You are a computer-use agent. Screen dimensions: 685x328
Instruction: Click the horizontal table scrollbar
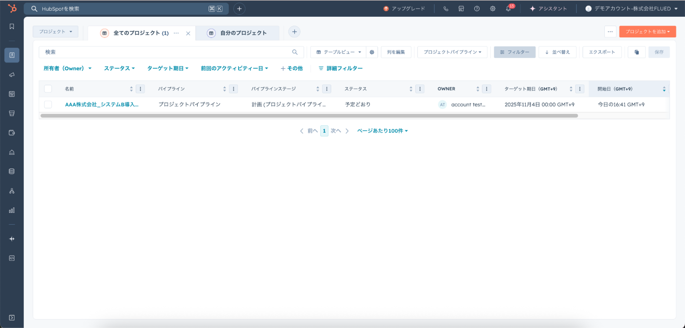click(309, 116)
